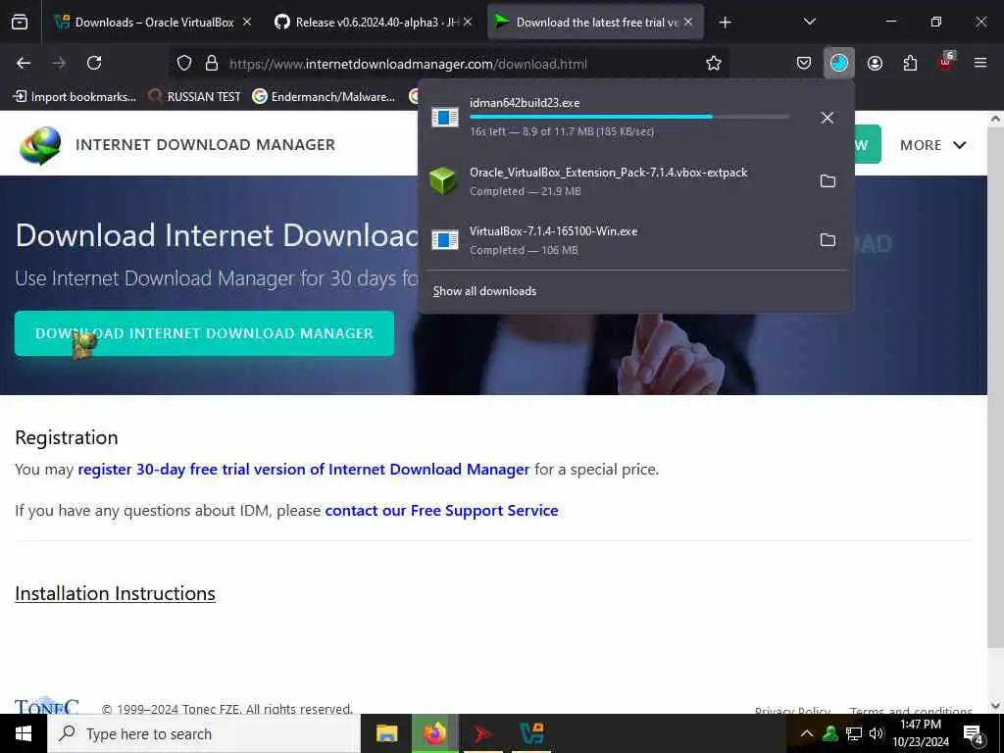
Task: Click the green user tray icon
Action: click(x=830, y=733)
